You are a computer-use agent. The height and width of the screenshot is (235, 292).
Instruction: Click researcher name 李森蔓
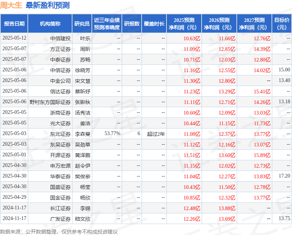[x=82, y=134]
